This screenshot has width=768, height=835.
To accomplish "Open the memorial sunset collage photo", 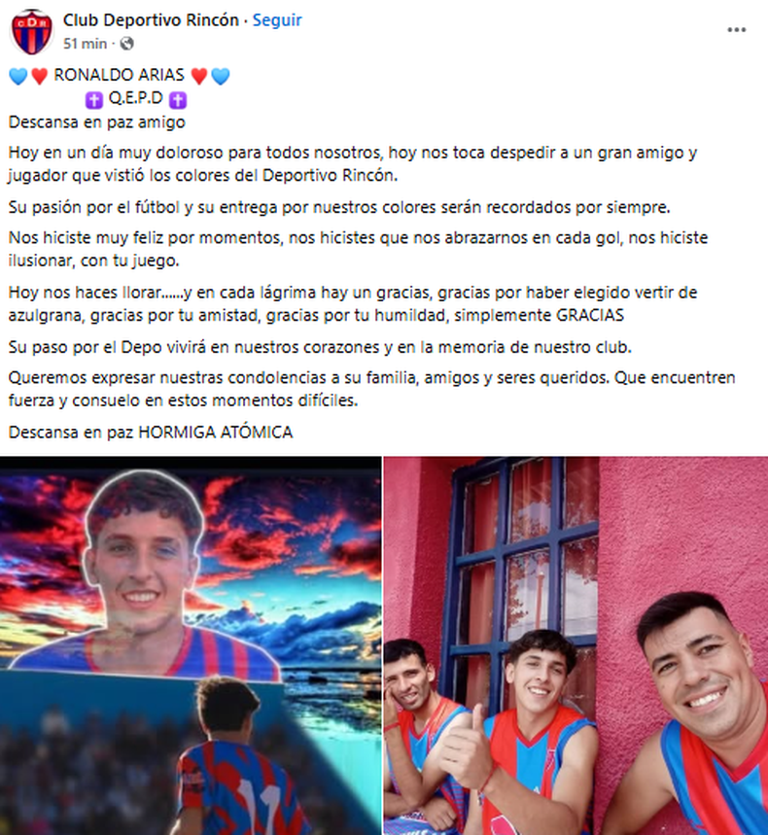I will tap(191, 645).
